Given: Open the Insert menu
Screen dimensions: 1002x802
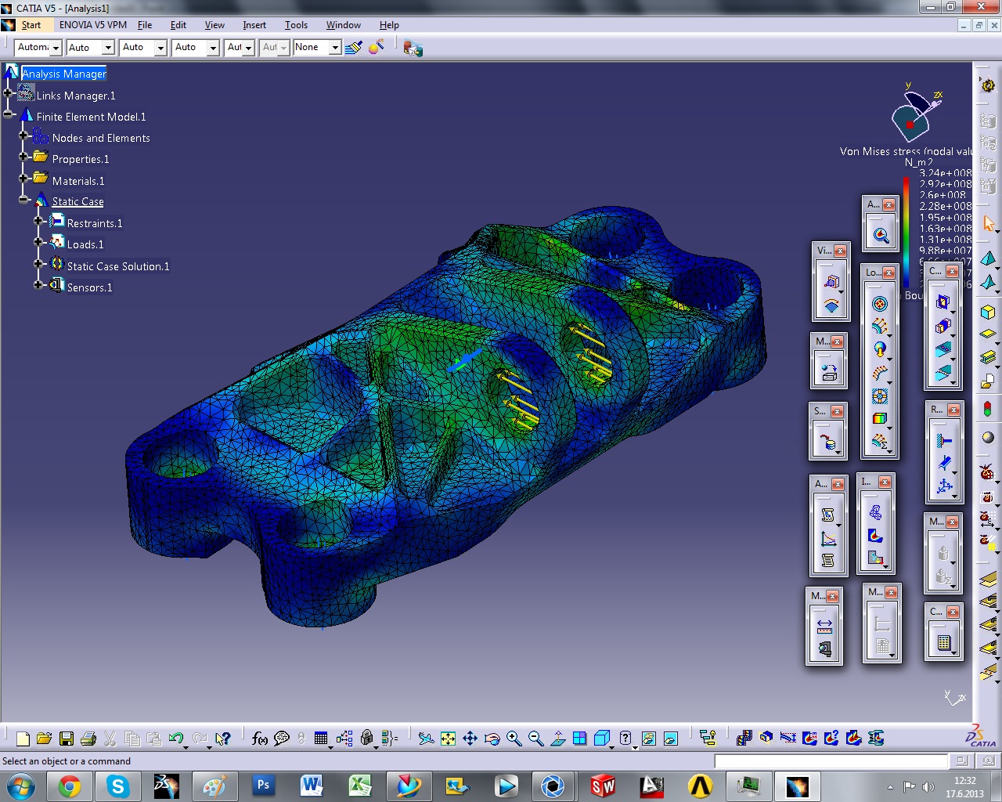Looking at the screenshot, I should (x=254, y=25).
